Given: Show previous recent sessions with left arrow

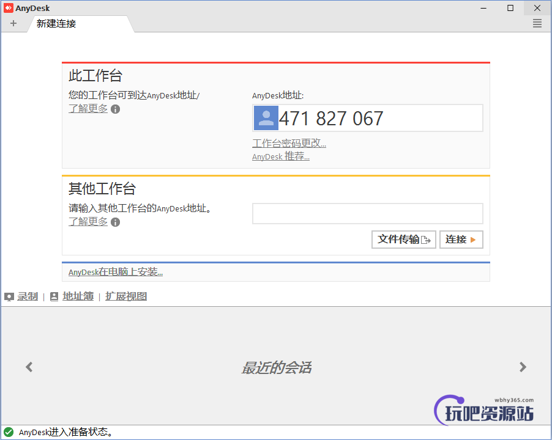Looking at the screenshot, I should pyautogui.click(x=29, y=367).
